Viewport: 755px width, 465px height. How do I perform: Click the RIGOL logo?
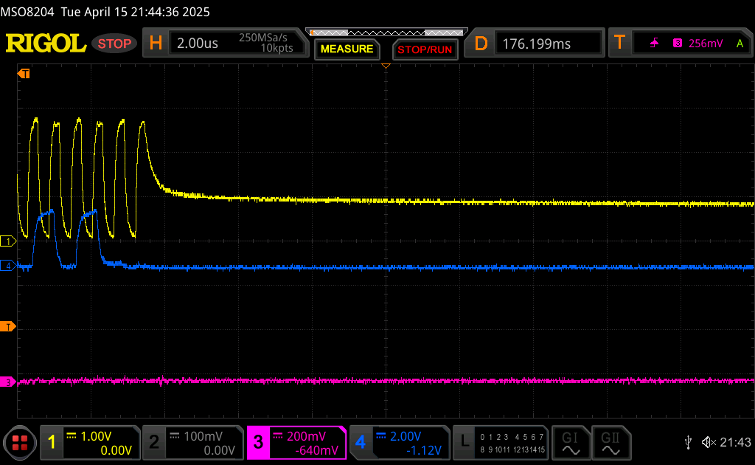point(46,44)
